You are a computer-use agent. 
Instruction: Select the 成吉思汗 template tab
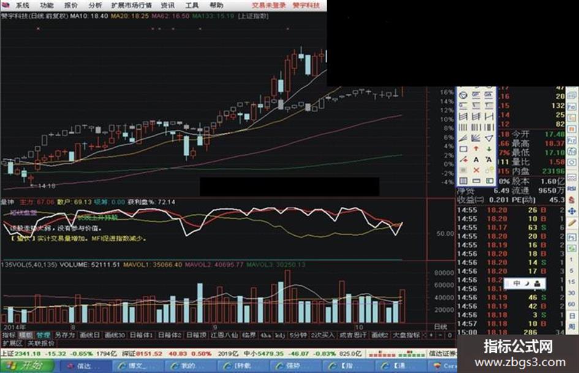[x=353, y=335]
